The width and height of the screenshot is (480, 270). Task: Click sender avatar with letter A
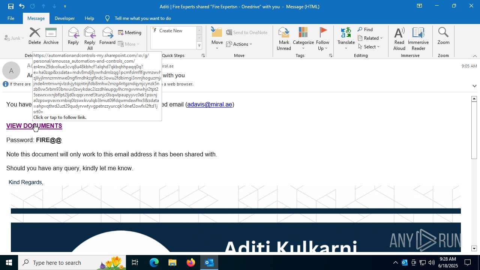click(11, 71)
